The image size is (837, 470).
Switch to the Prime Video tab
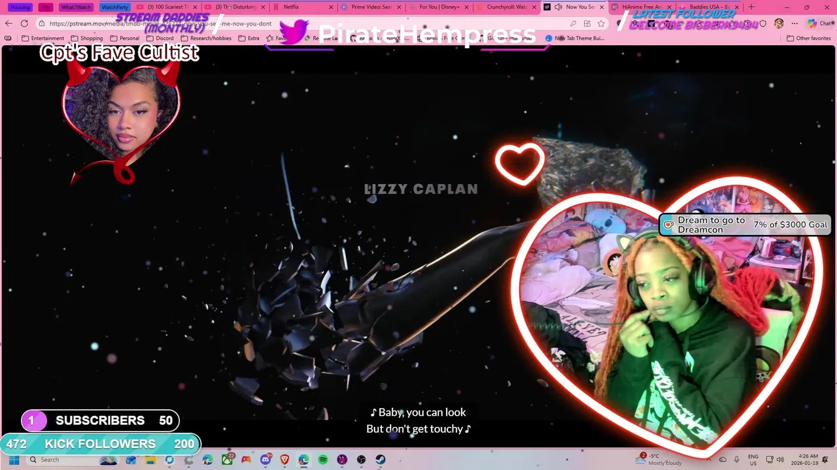(x=369, y=7)
